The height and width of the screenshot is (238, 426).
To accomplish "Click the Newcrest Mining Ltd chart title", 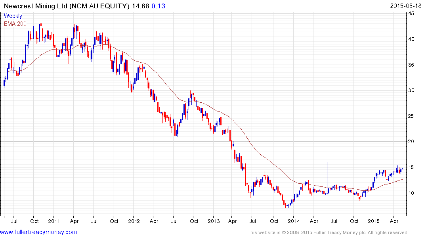I will click(x=67, y=6).
